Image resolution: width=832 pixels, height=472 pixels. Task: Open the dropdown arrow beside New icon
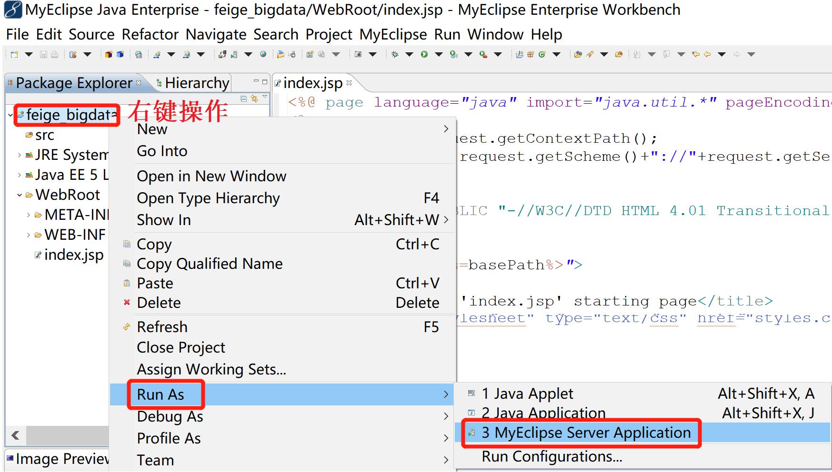pos(29,55)
